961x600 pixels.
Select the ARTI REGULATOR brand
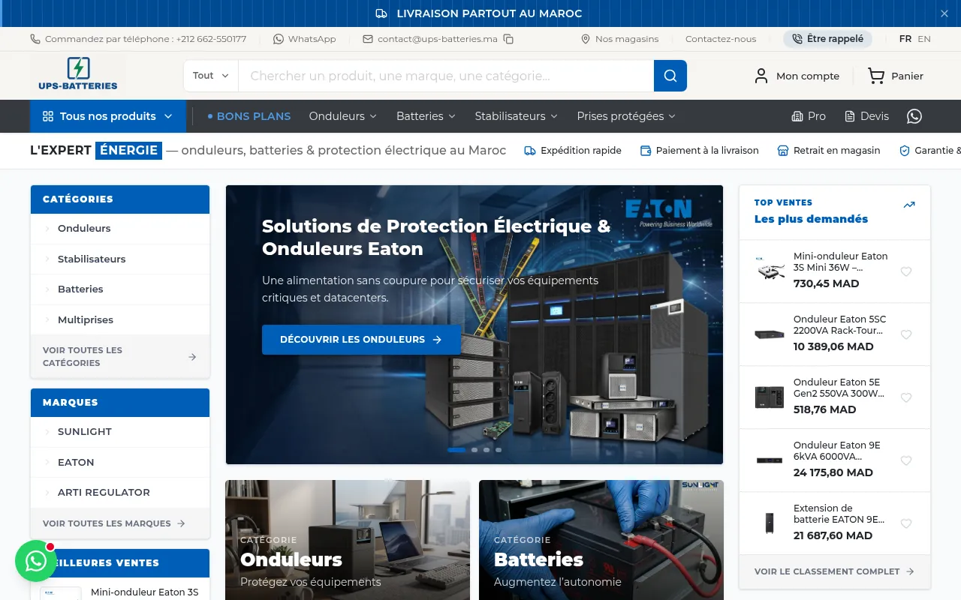pos(120,492)
